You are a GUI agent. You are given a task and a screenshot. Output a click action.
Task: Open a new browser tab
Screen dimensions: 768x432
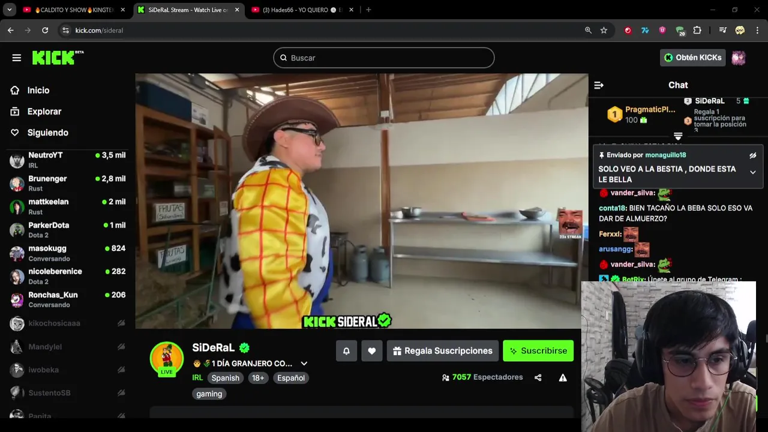368,10
